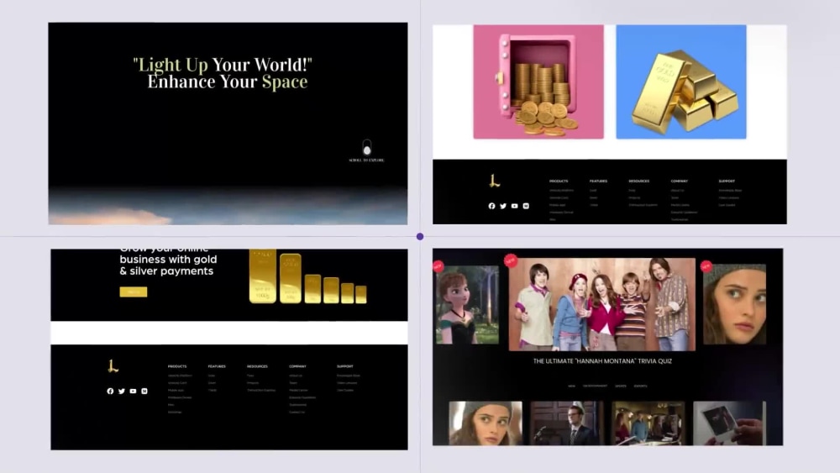The height and width of the screenshot is (473, 840).
Task: Select the Entertainment tab in the quiz site
Action: (596, 386)
